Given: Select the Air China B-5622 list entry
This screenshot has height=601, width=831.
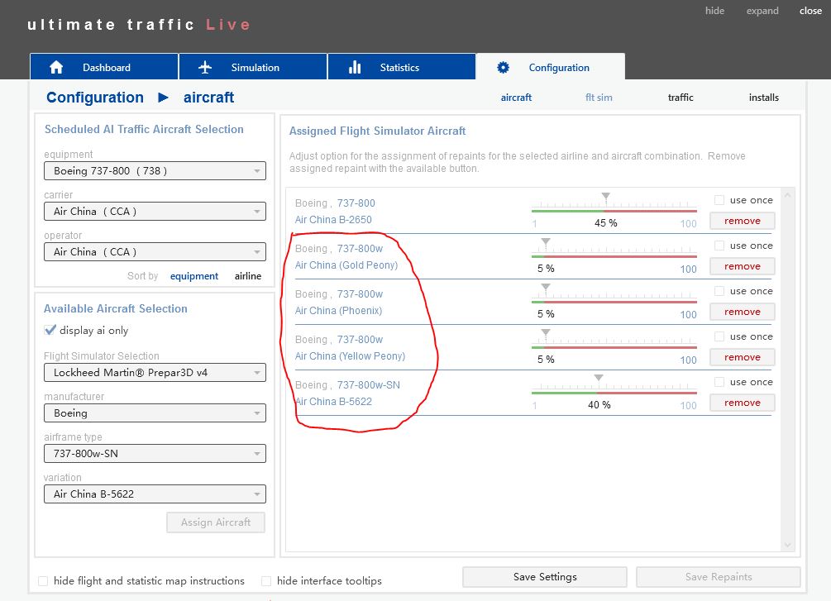Looking at the screenshot, I should [x=333, y=402].
